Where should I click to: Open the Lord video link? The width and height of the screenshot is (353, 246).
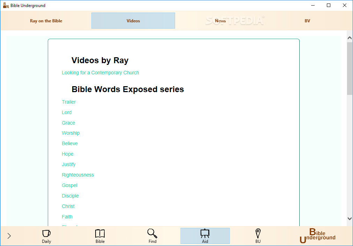[67, 112]
